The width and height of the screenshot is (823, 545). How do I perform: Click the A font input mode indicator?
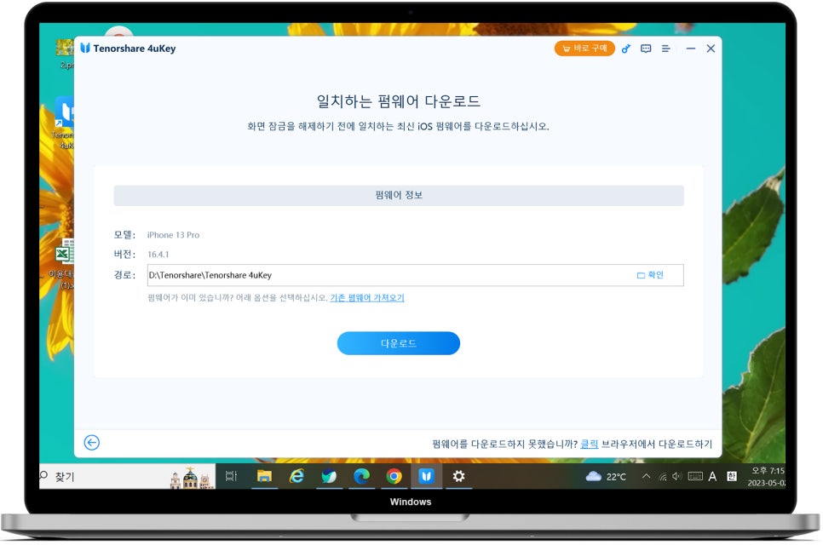tap(712, 476)
